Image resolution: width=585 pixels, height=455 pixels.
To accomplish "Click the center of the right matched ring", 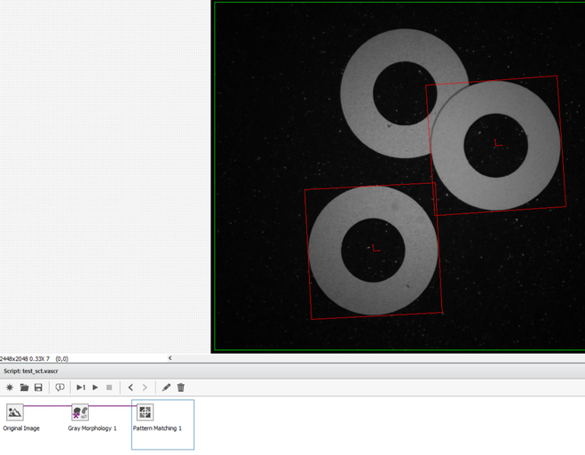I will pyautogui.click(x=495, y=144).
